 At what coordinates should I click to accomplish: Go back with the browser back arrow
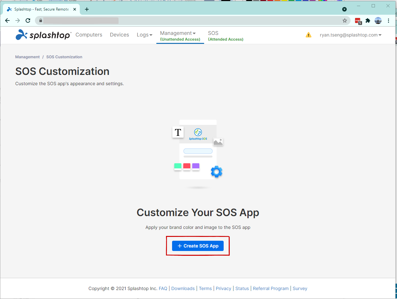[7, 20]
